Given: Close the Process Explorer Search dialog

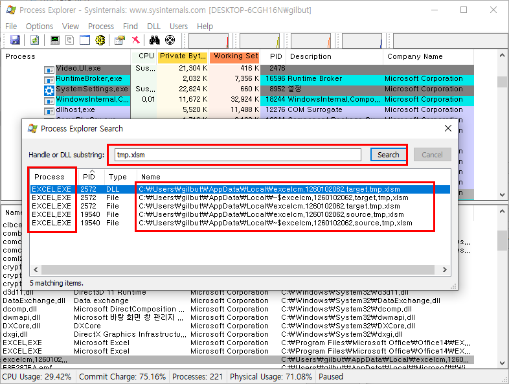Looking at the screenshot, I should click(447, 128).
